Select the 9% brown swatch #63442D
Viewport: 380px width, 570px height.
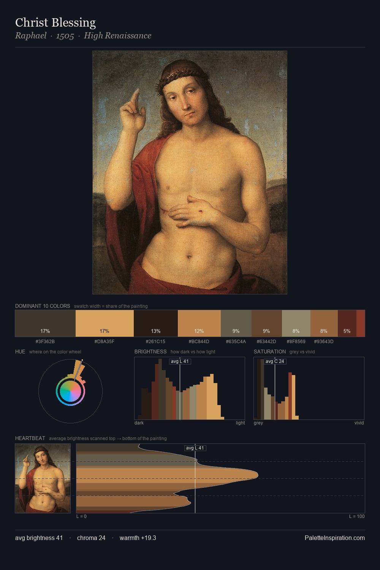coord(266,323)
